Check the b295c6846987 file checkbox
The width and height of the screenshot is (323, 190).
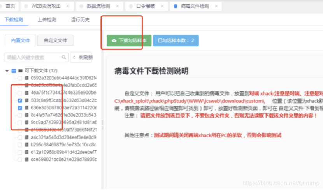pos(20,145)
